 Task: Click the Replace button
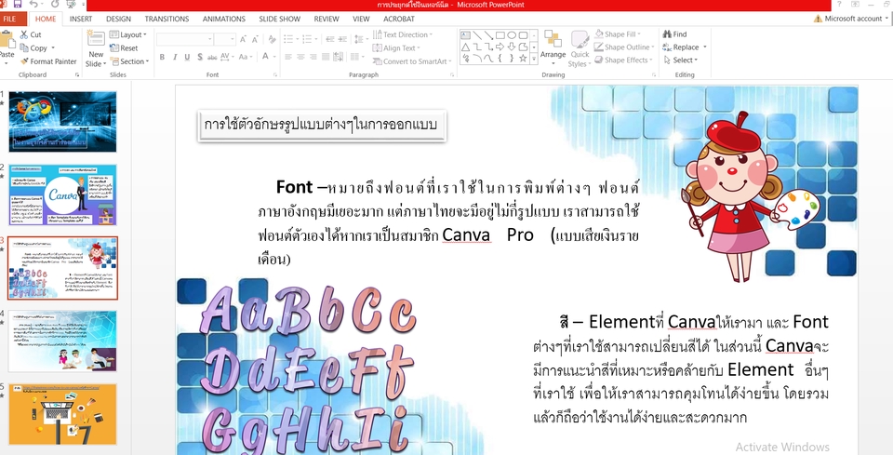pos(685,47)
